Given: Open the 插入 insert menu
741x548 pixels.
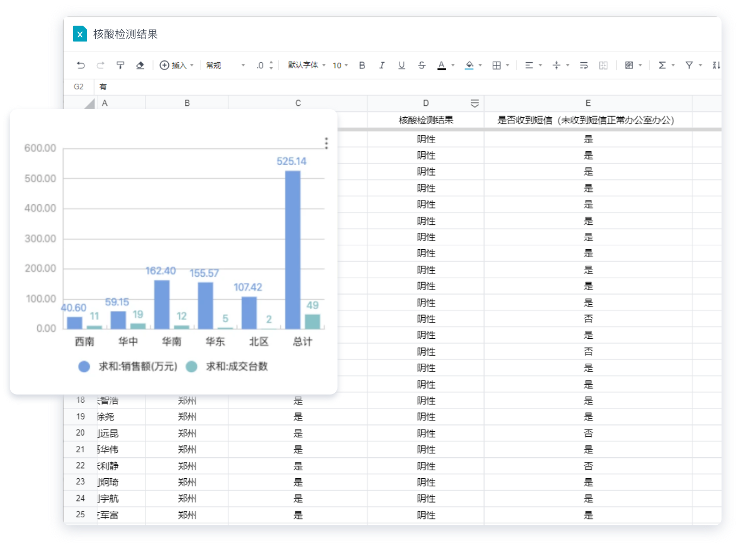Looking at the screenshot, I should 176,65.
